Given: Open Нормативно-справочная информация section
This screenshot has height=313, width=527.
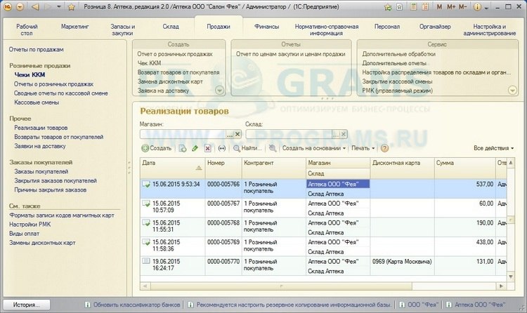Looking at the screenshot, I should 327,29.
